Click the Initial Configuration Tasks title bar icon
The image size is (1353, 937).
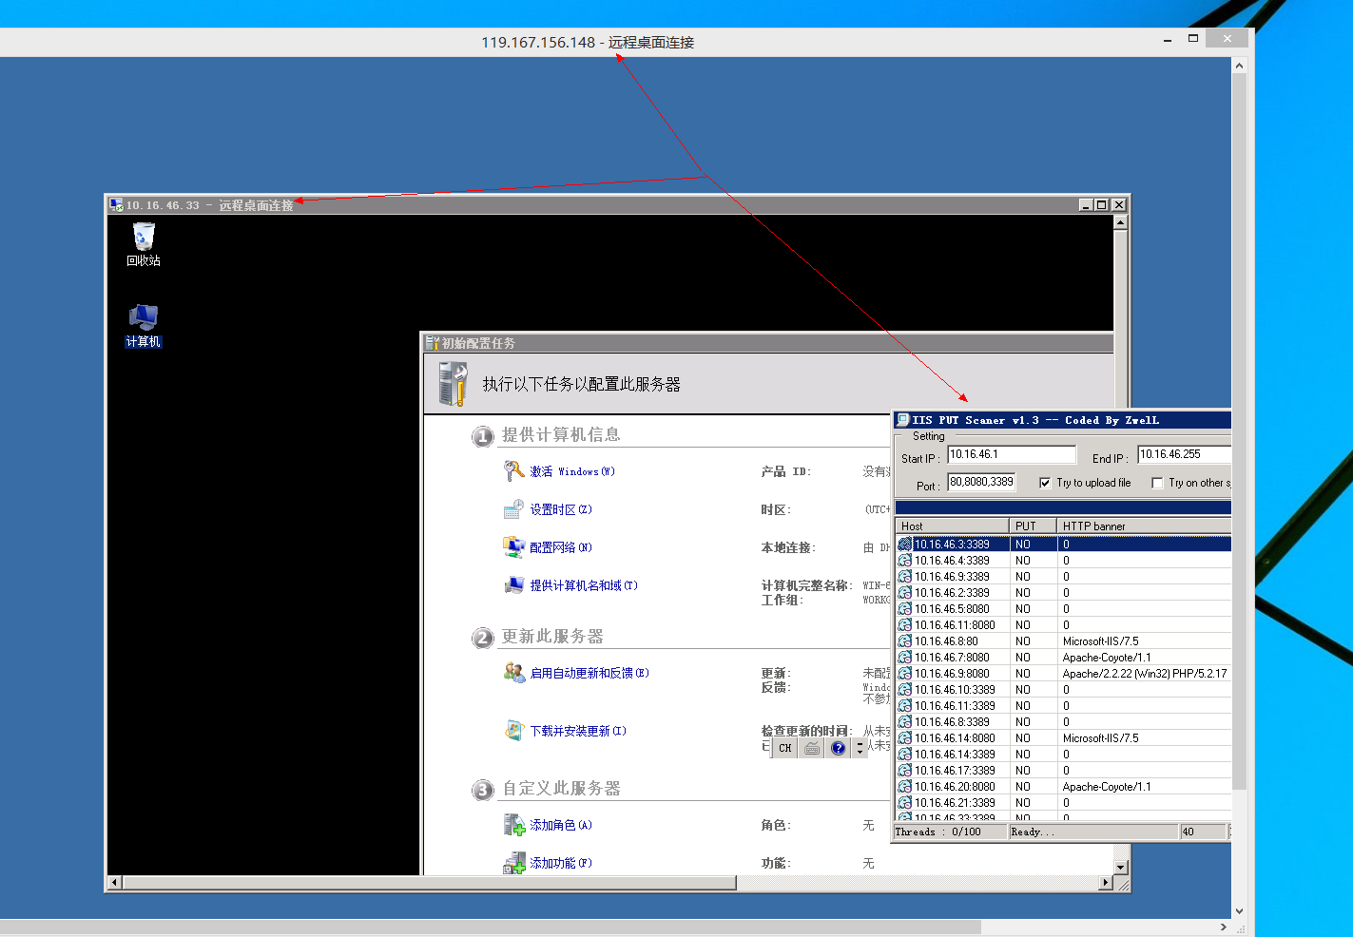[x=433, y=343]
